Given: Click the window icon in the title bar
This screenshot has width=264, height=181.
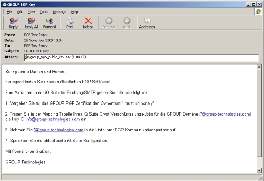Looking at the screenshot, I should 4,4.
